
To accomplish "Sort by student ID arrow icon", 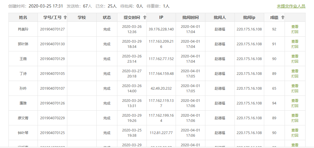I will [x=65, y=17].
